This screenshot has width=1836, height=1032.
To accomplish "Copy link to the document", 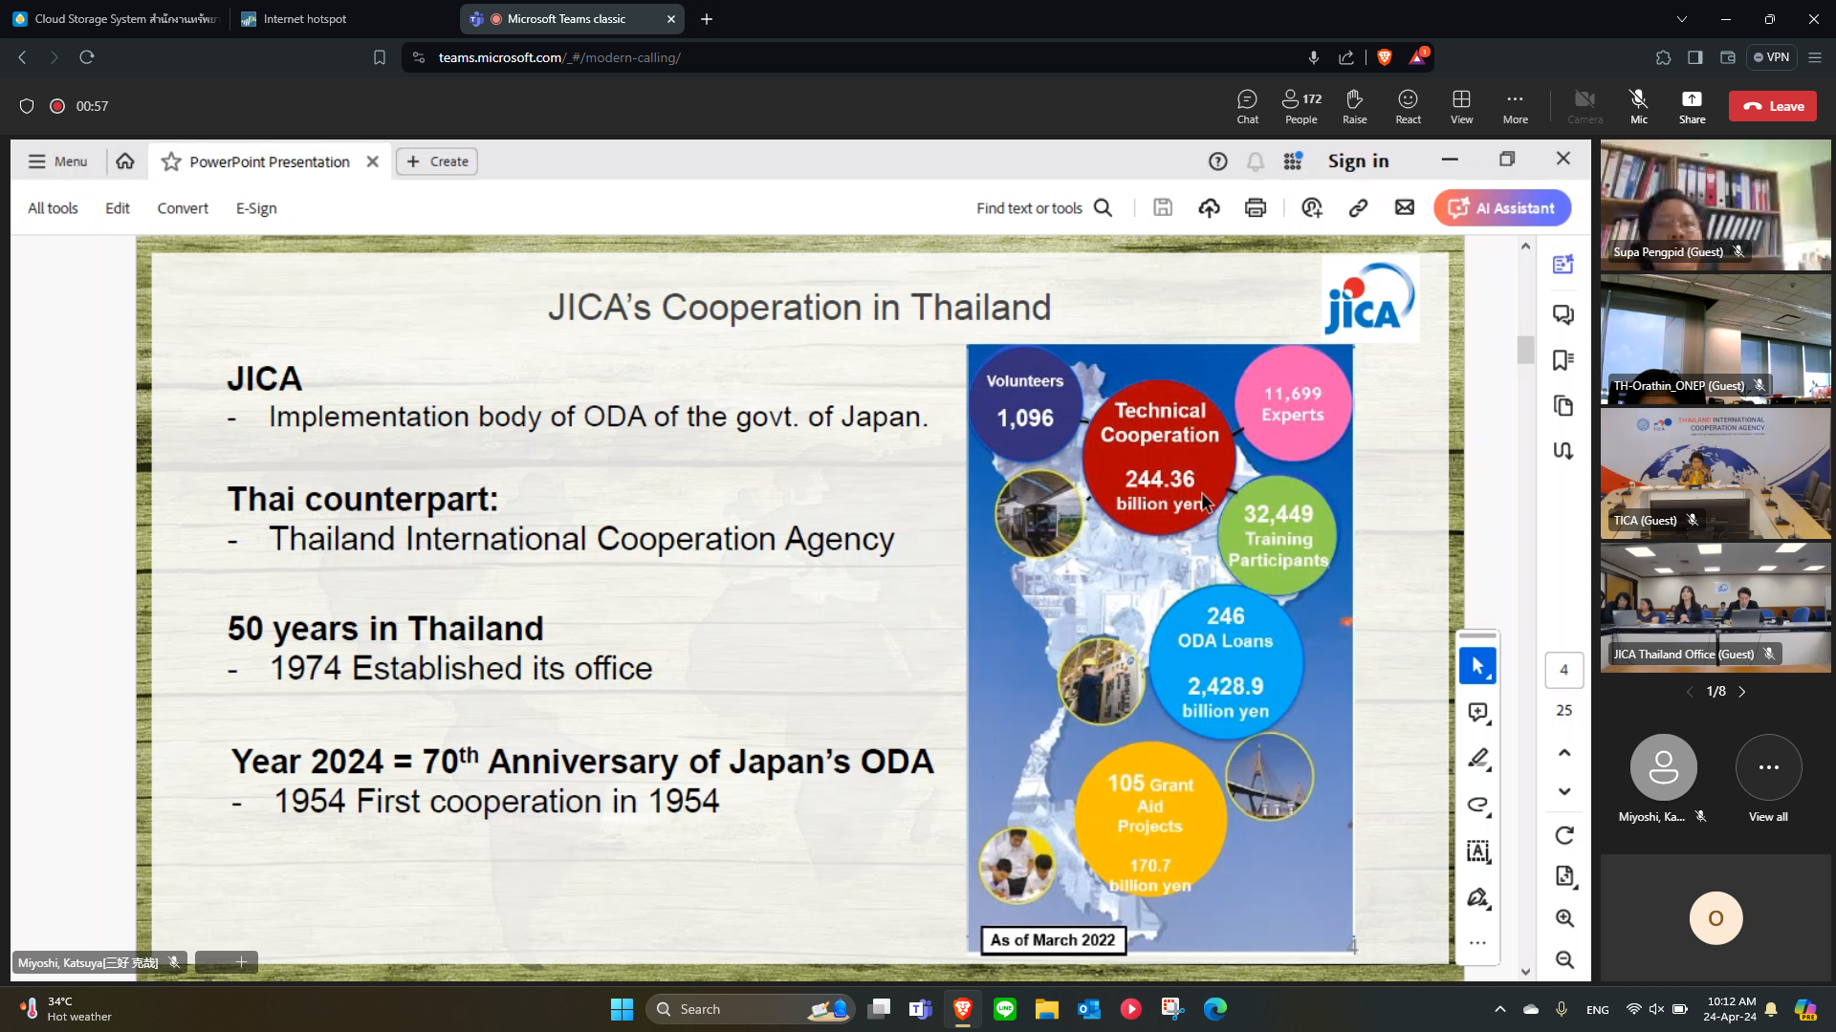I will 1358,207.
